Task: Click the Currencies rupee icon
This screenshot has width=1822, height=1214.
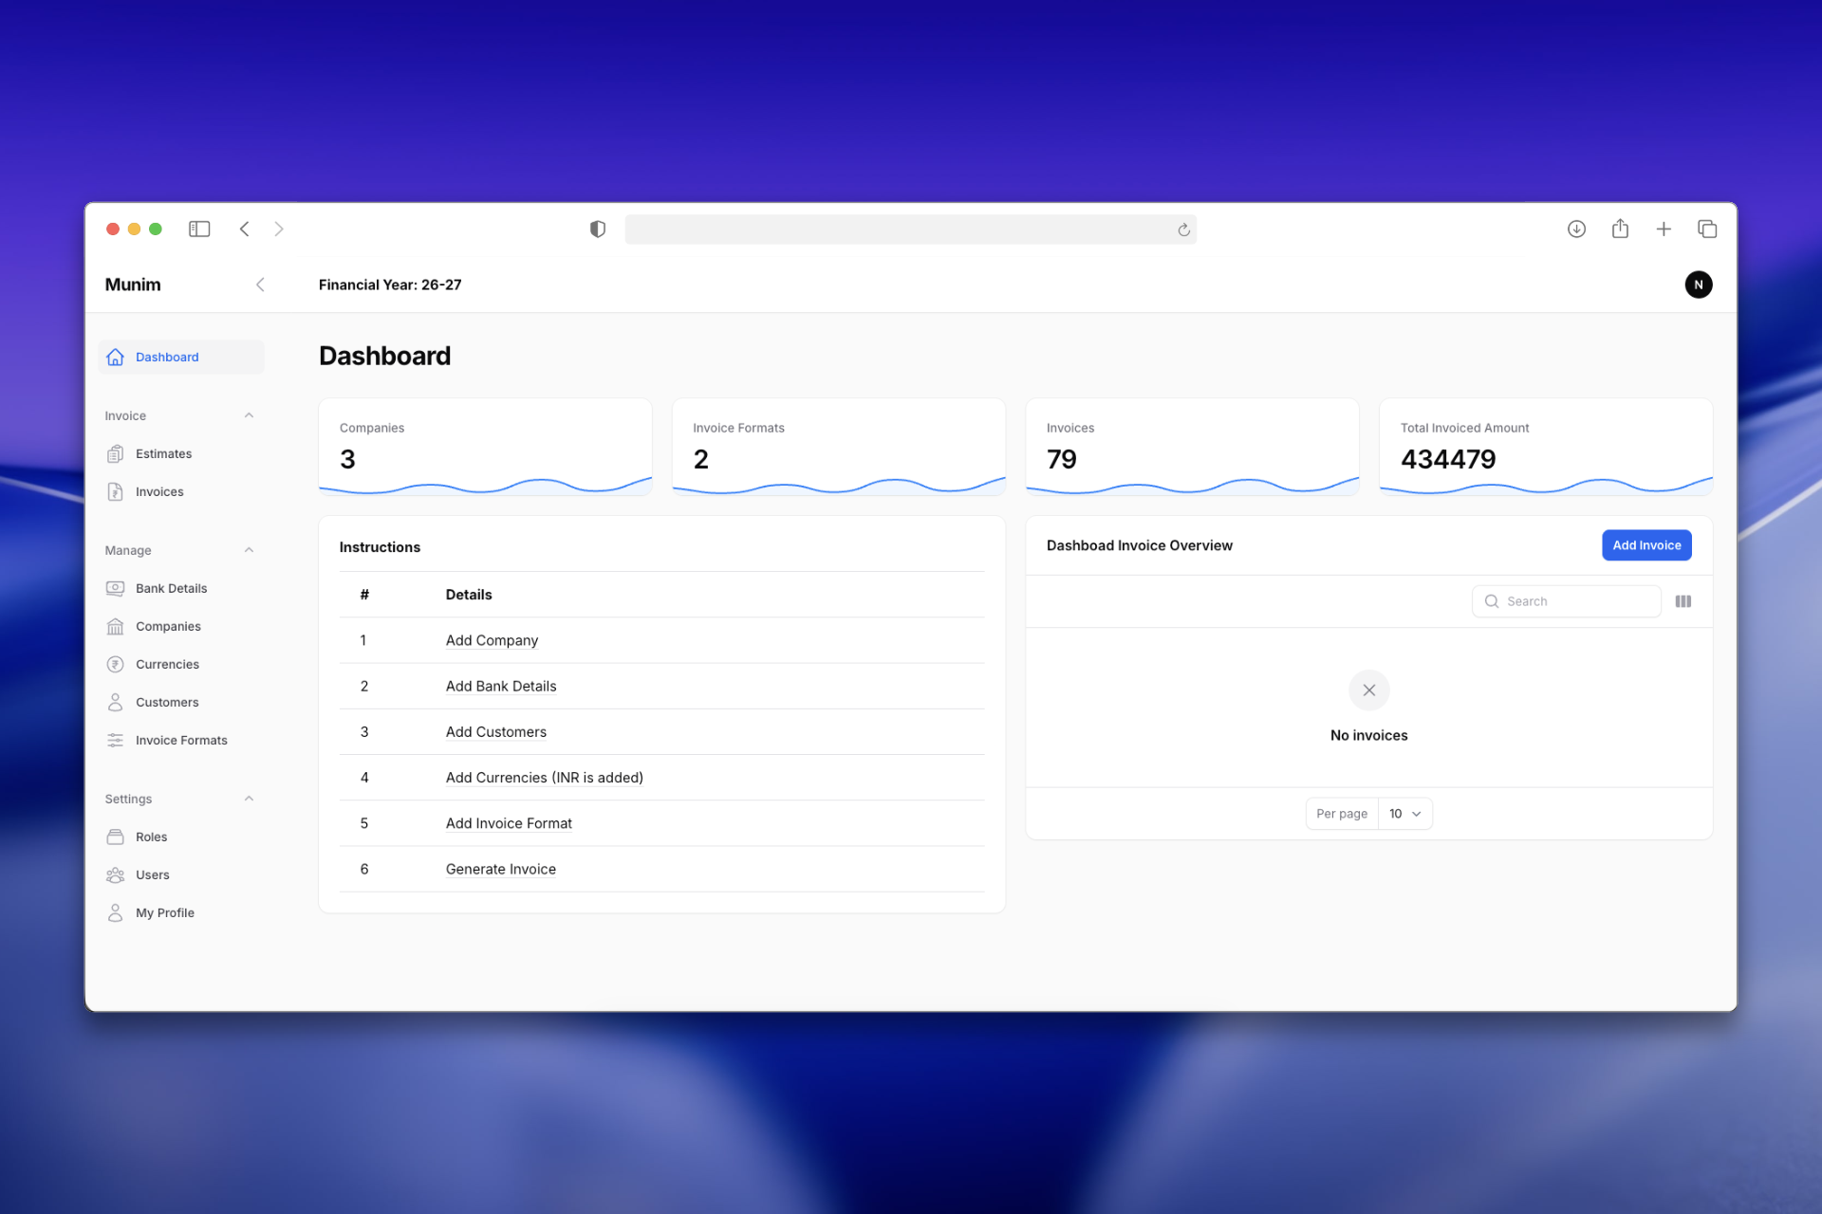Action: pos(116,664)
